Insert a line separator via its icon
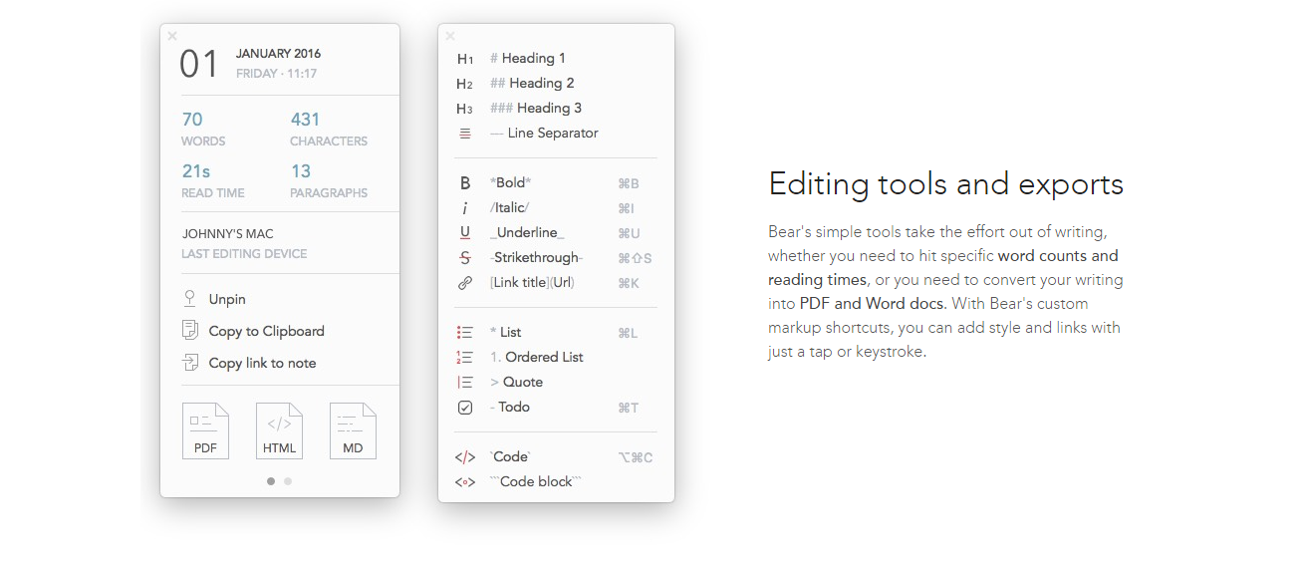Image resolution: width=1301 pixels, height=567 pixels. coord(465,134)
